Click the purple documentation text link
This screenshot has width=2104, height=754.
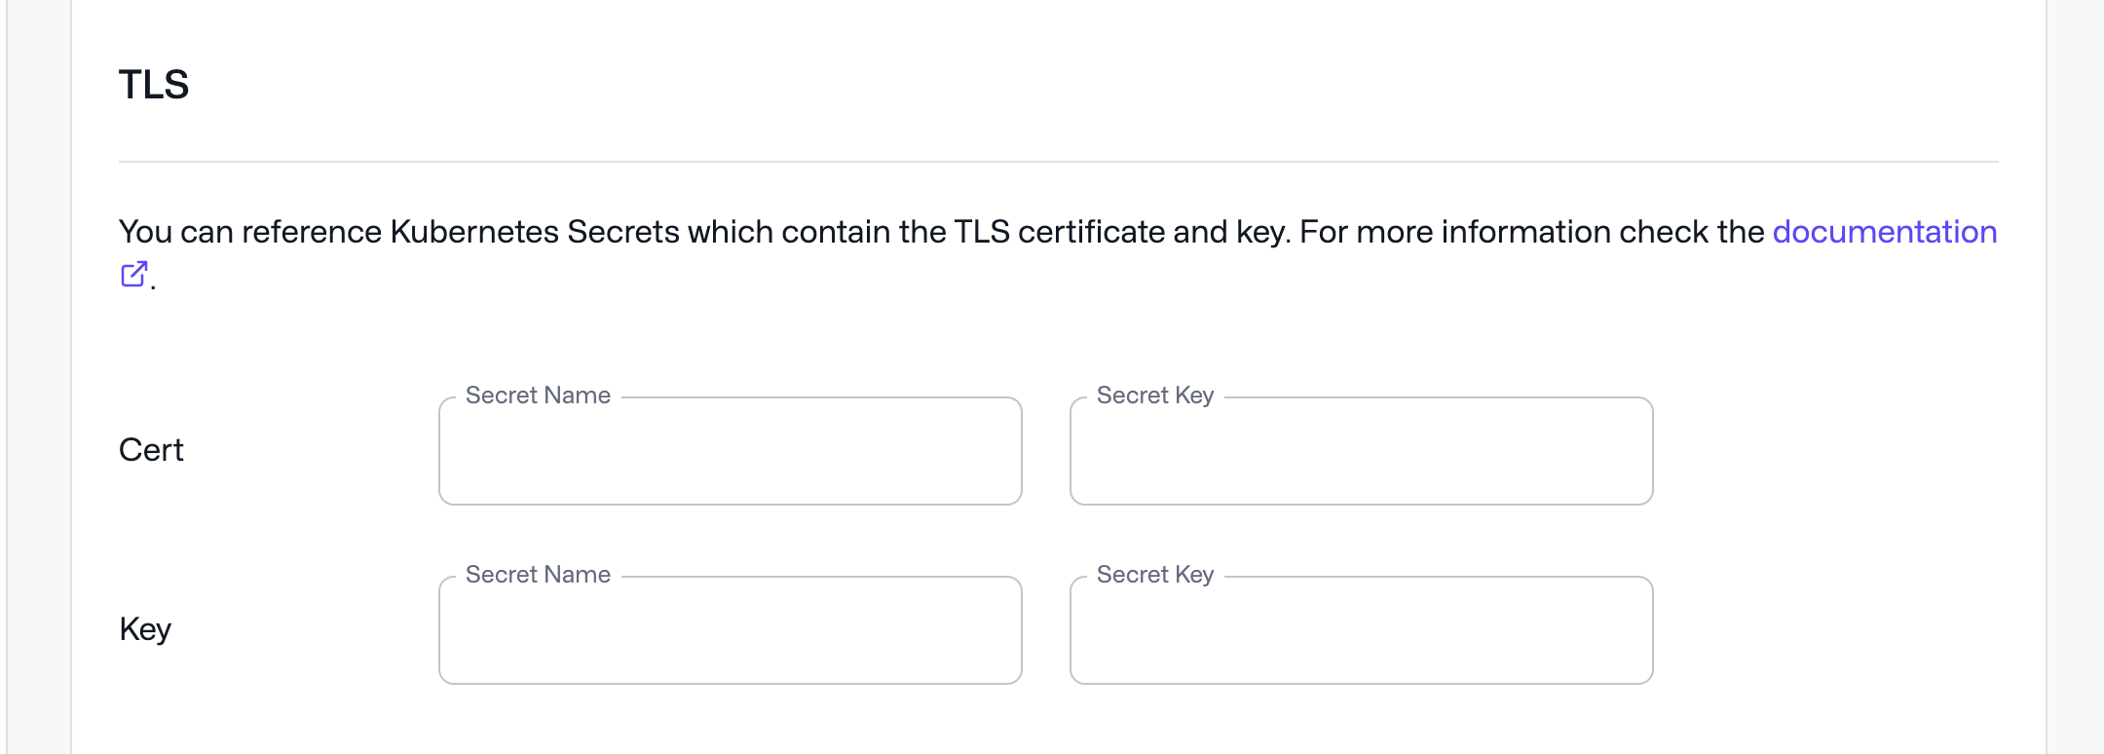[1886, 232]
